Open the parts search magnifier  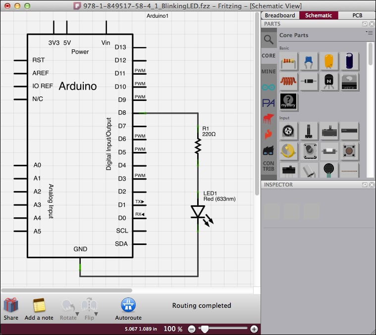pos(268,40)
